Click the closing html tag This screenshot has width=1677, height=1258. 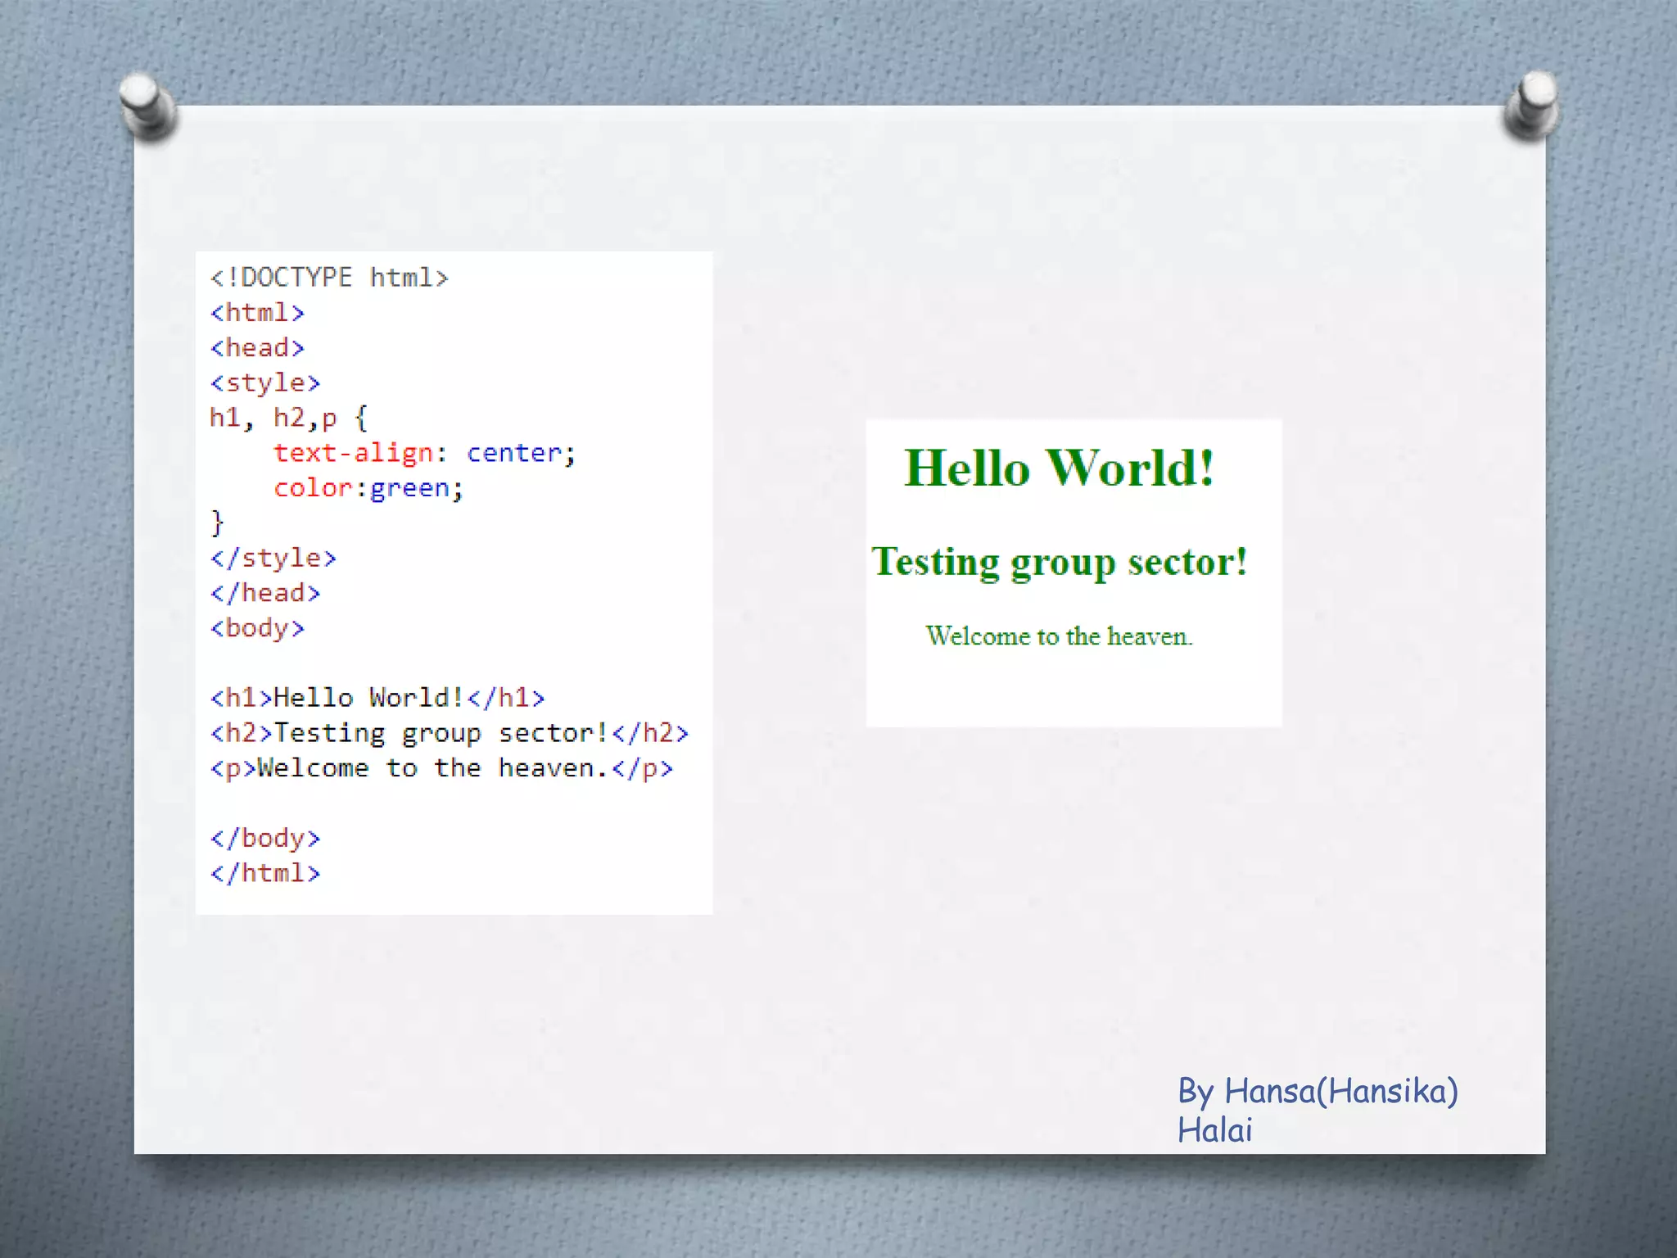(264, 873)
